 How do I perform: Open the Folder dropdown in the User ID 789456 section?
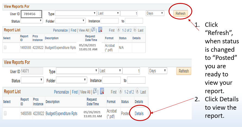coord(70,21)
